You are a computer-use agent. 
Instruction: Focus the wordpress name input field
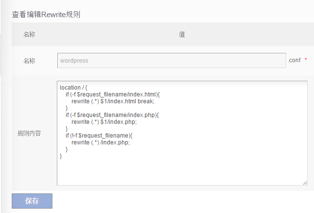[x=171, y=61]
